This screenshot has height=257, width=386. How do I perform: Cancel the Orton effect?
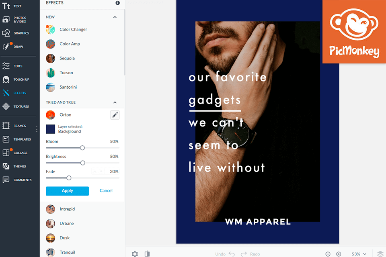point(106,191)
